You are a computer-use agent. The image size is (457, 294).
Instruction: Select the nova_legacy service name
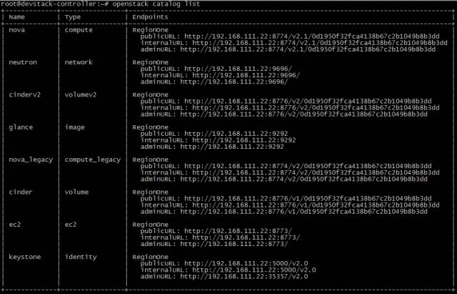[x=31, y=160]
